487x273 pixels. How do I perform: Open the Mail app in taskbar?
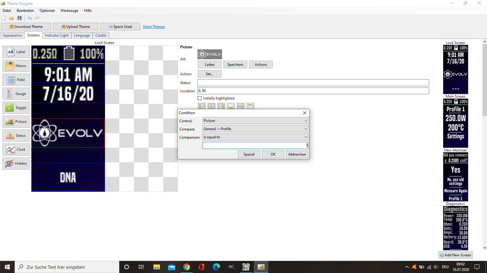tap(171, 267)
